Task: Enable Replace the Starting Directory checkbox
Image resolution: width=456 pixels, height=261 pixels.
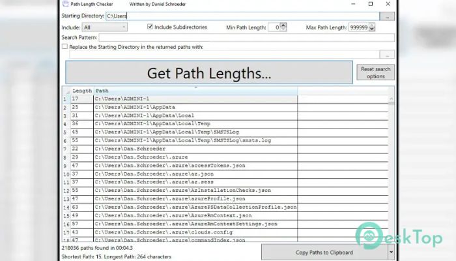Action: coord(65,46)
